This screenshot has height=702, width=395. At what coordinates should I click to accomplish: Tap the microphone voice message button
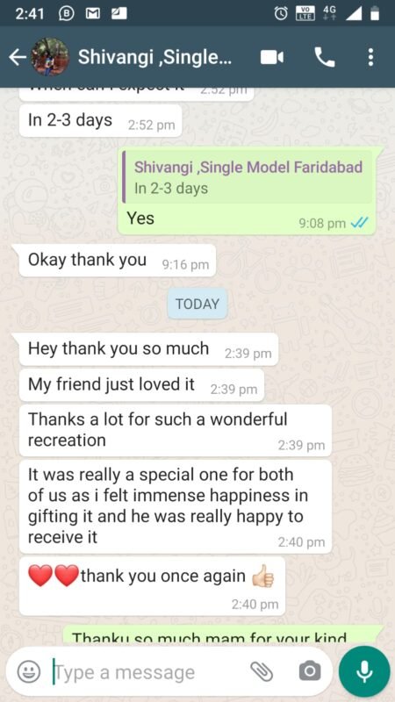pos(364,671)
